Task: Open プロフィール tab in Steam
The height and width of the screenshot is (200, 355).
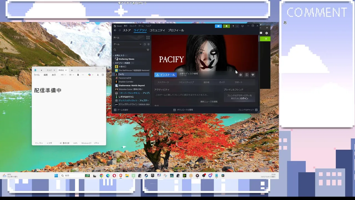Action: pyautogui.click(x=176, y=30)
